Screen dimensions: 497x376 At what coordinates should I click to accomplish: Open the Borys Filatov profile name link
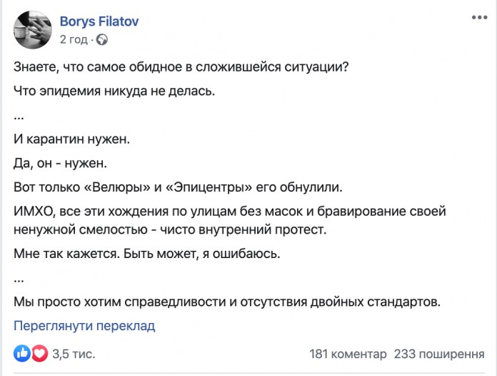(x=99, y=21)
